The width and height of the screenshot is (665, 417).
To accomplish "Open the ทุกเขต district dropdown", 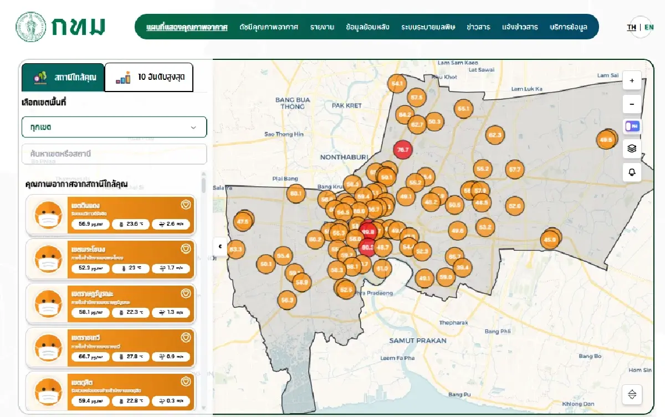I will click(114, 127).
